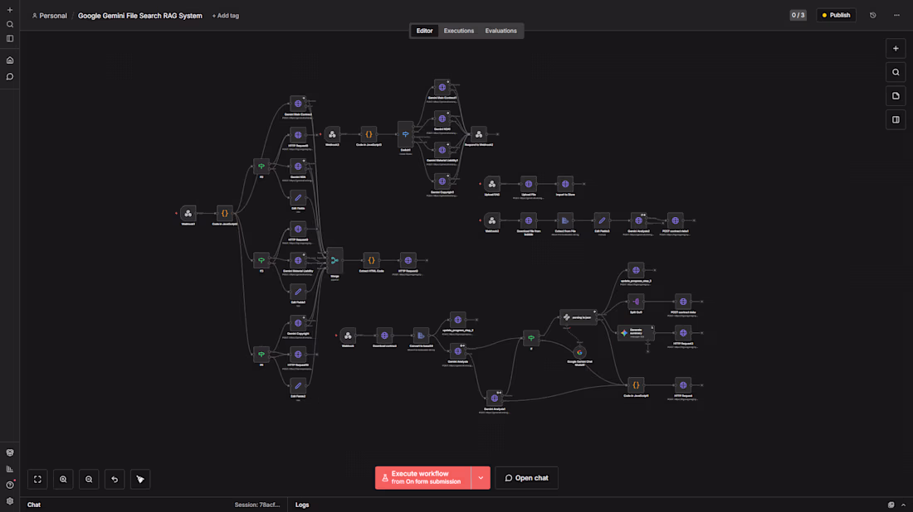
Task: Open search in left sidebar
Action: pyautogui.click(x=10, y=24)
